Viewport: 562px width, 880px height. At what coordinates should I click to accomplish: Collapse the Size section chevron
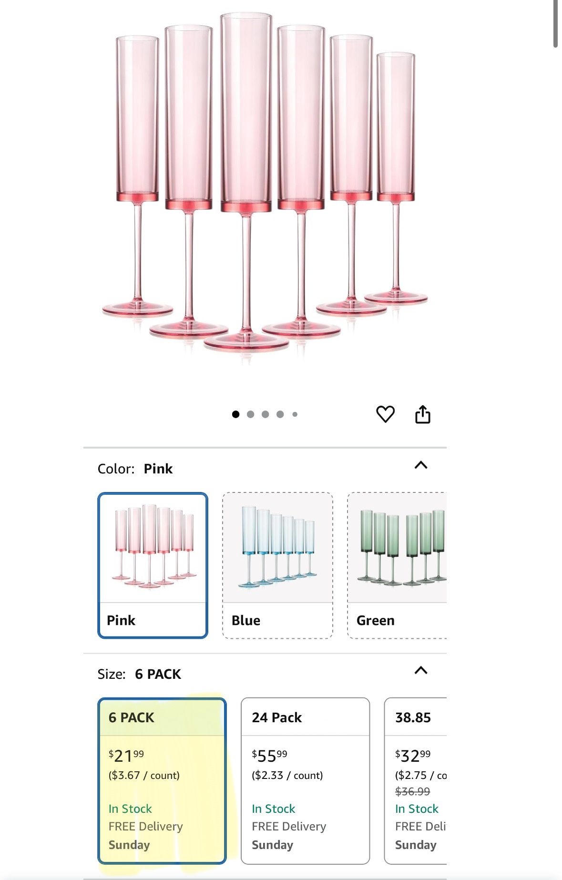point(420,670)
